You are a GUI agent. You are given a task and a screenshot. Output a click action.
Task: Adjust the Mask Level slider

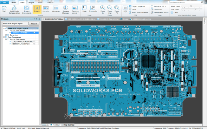[x=191, y=6]
